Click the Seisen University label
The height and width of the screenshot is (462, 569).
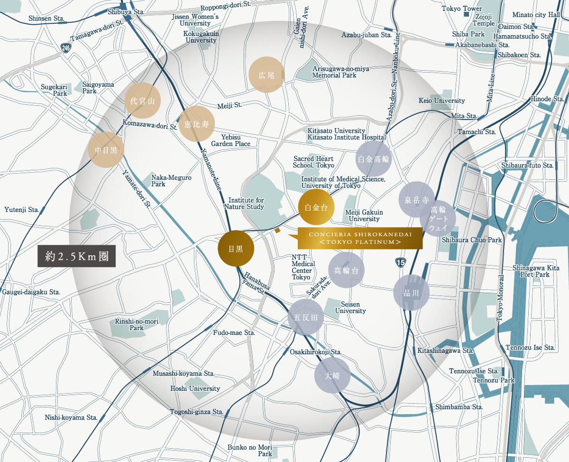click(350, 308)
